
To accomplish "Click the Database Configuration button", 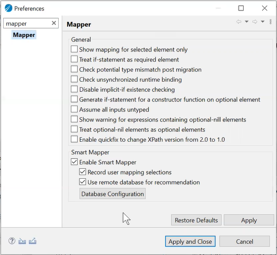I will click(x=112, y=194).
